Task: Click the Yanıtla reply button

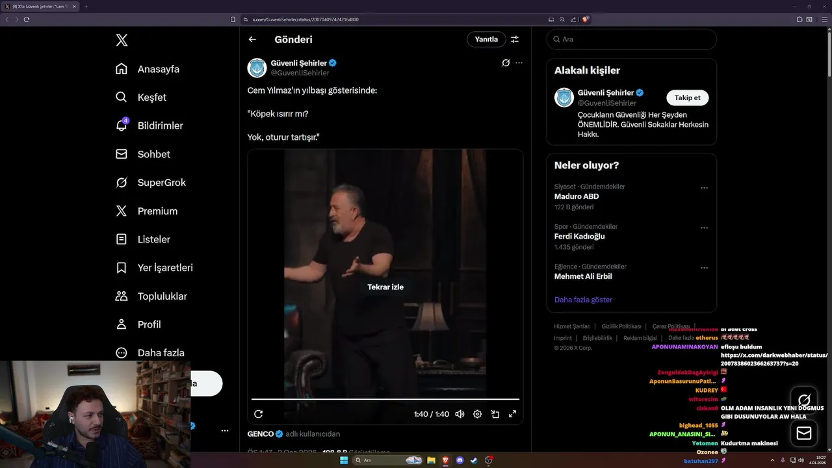Action: (x=486, y=39)
